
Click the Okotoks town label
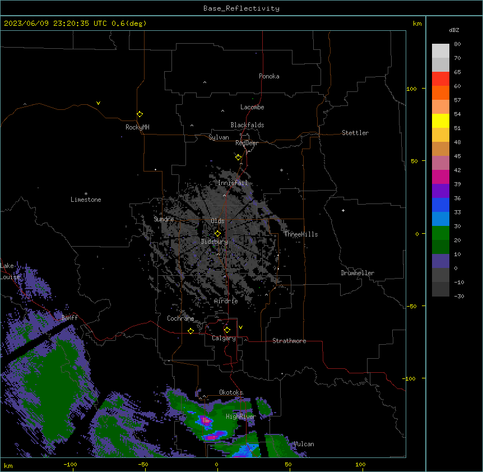[x=231, y=392]
